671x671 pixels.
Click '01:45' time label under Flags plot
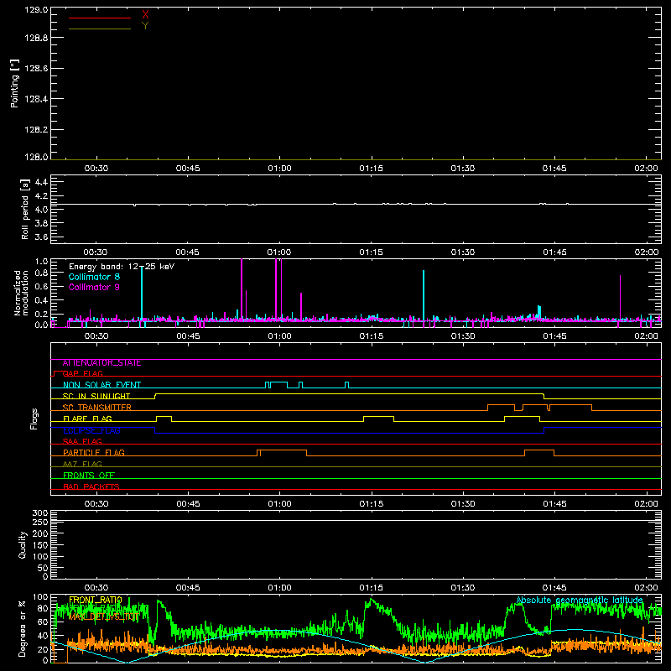(554, 504)
